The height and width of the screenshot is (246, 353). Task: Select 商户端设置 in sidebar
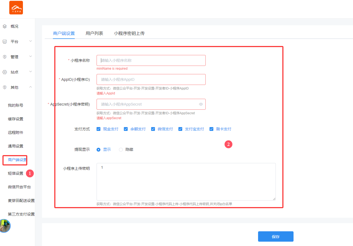[x=17, y=160]
